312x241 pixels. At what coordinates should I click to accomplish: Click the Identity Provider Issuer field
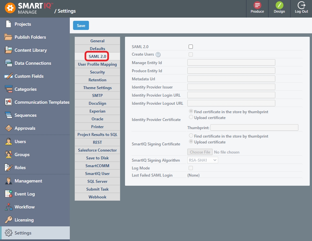click(x=231, y=87)
